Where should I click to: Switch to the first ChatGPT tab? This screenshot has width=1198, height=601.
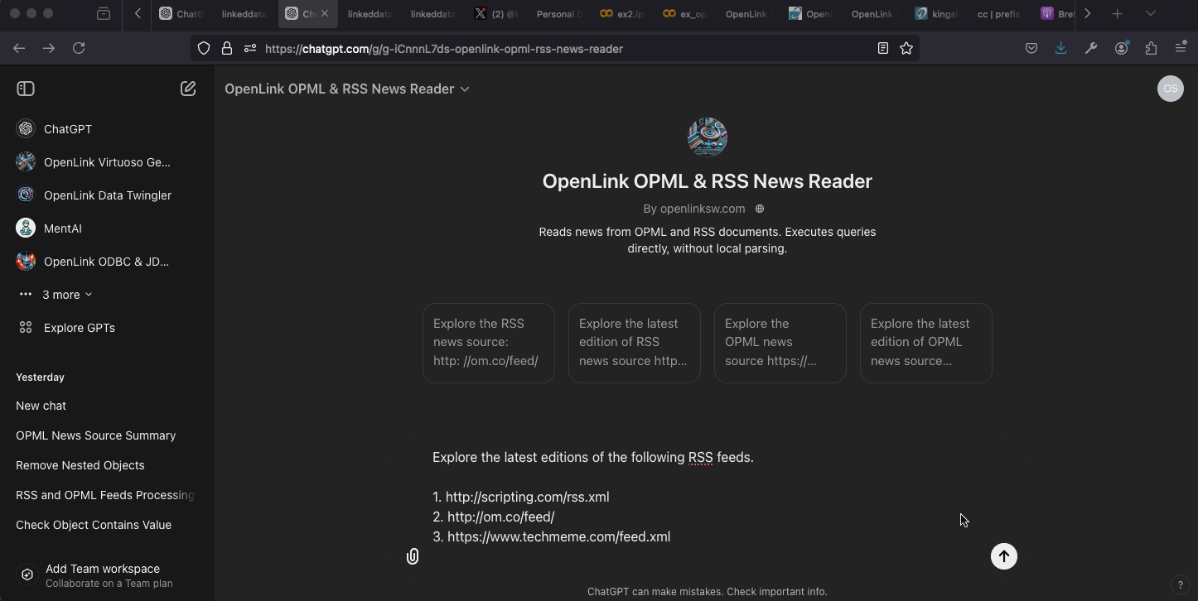point(181,13)
